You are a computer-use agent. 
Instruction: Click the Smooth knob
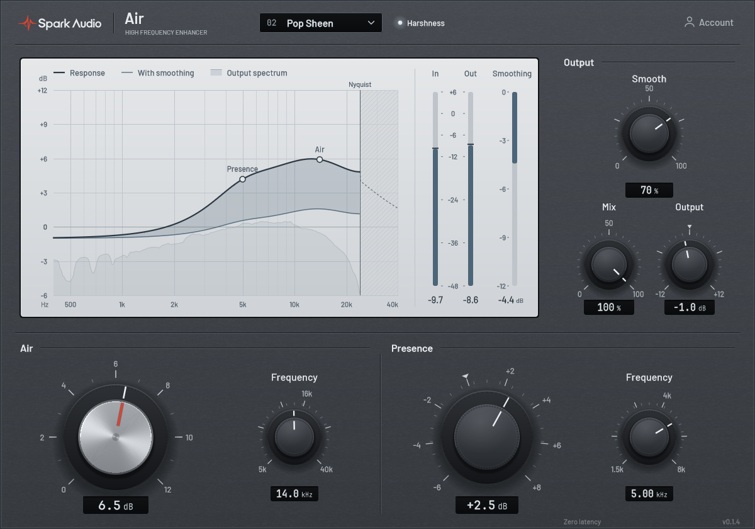point(649,134)
